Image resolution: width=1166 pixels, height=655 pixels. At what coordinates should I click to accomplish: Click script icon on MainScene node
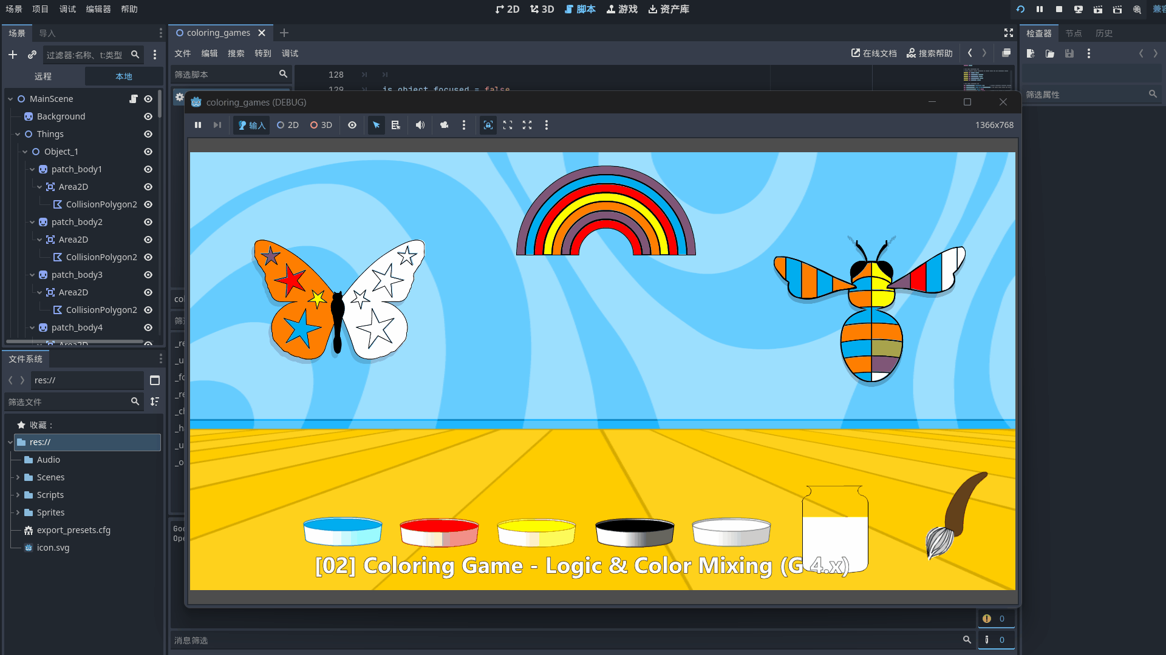pos(134,99)
